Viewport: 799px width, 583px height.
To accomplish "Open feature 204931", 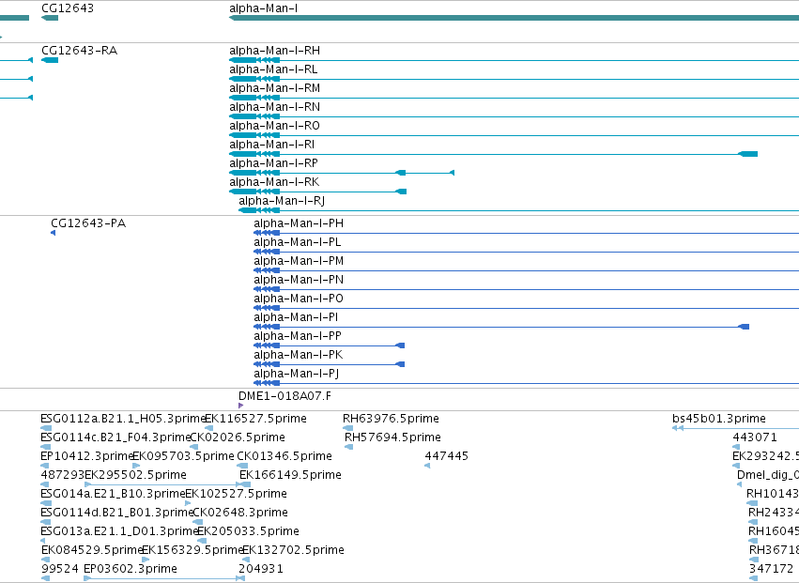I will click(261, 569).
